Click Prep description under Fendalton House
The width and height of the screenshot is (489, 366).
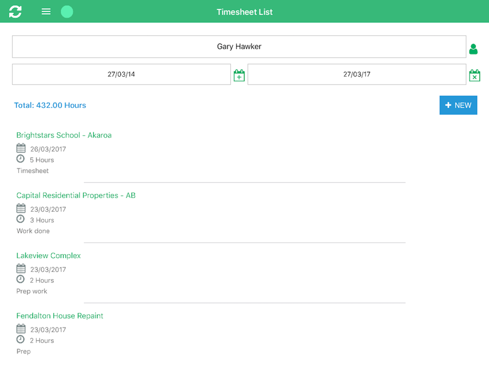23,351
